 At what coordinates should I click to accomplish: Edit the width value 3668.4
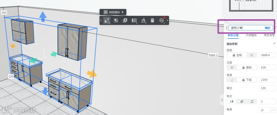[x=267, y=55]
